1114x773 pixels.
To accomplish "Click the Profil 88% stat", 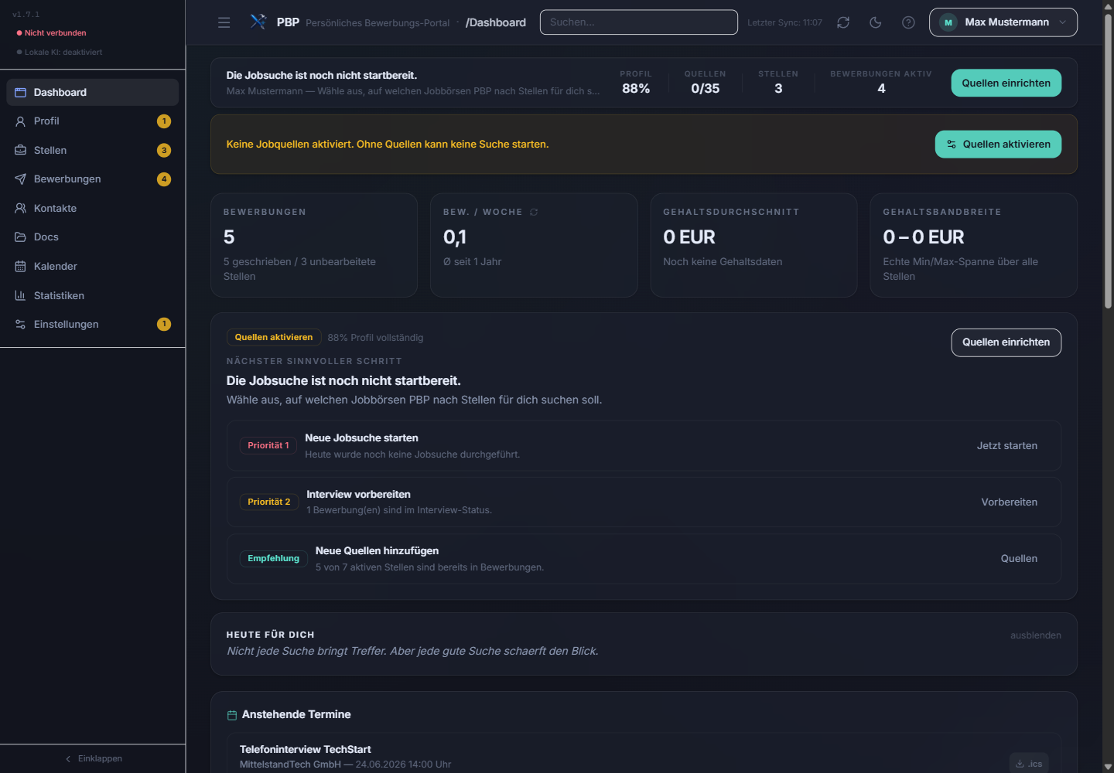I will tap(636, 82).
